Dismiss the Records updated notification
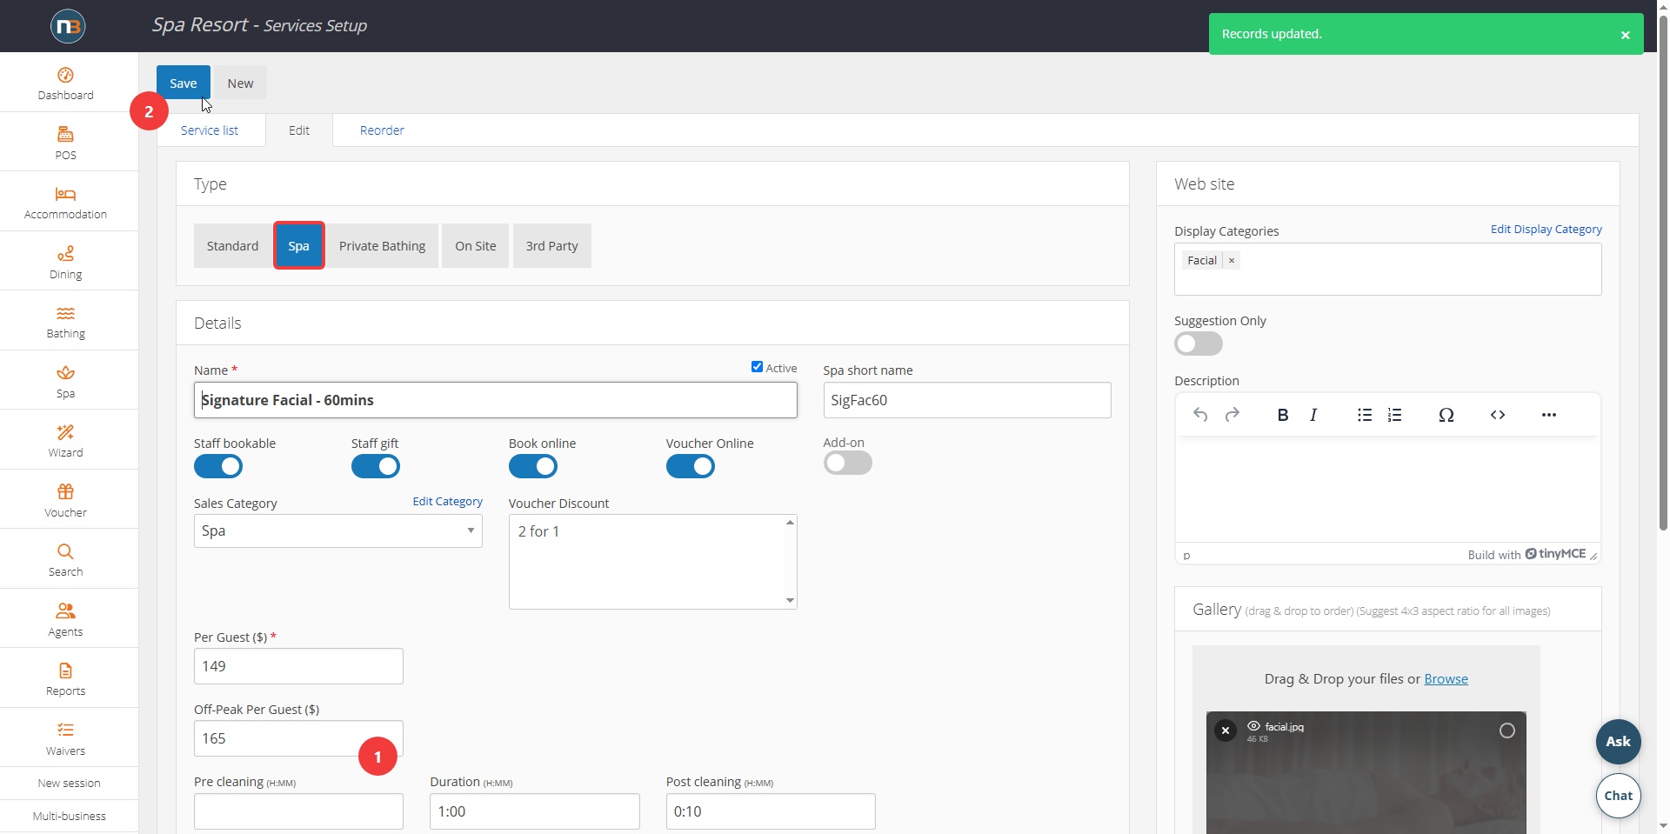Viewport: 1670px width, 834px height. pyautogui.click(x=1625, y=35)
